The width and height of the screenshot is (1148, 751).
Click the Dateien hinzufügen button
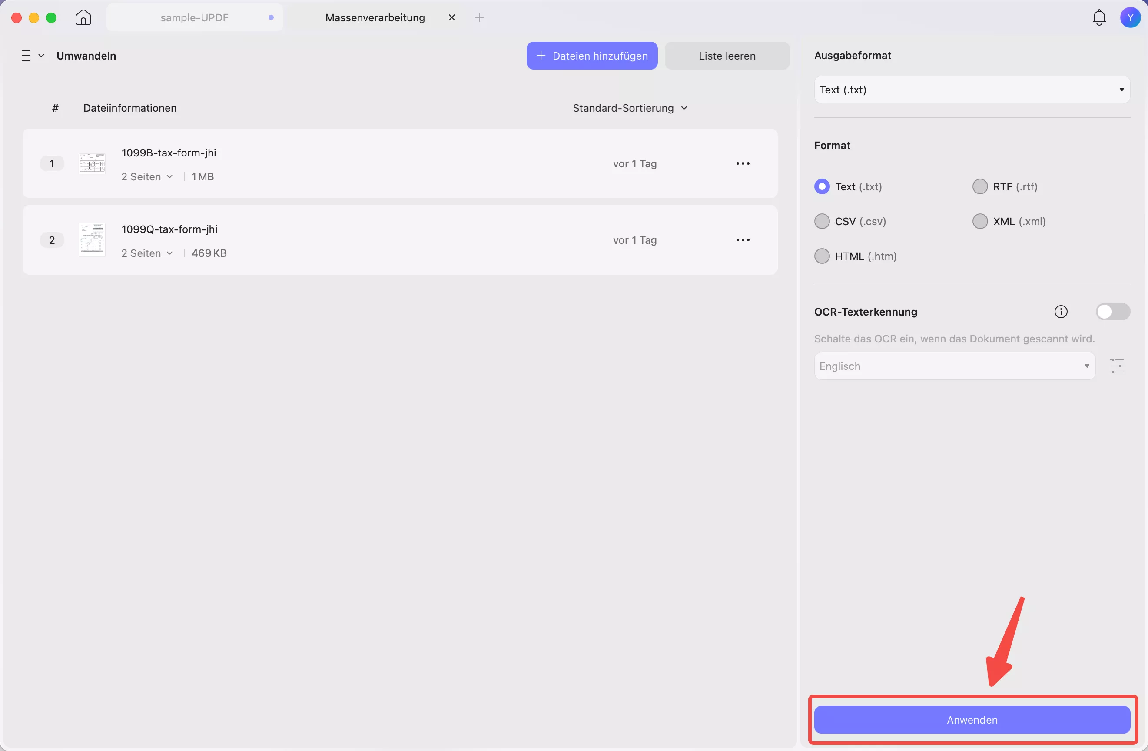click(591, 56)
